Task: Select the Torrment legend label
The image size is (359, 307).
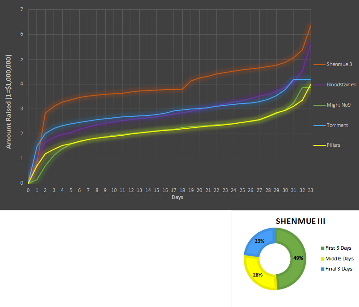Action: [x=337, y=125]
